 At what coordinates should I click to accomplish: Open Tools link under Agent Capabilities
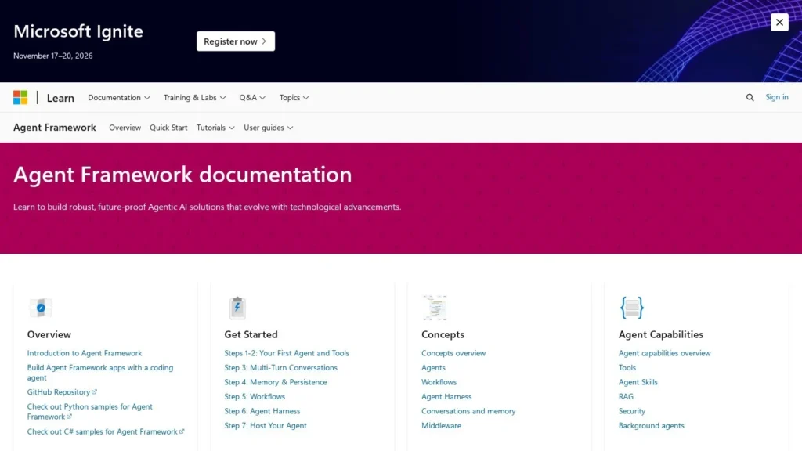(627, 367)
